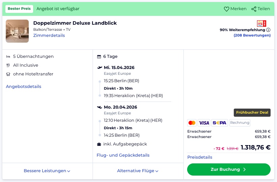Click the 90% Weiterempfehlung text
This screenshot has width=277, height=182.
point(243,30)
